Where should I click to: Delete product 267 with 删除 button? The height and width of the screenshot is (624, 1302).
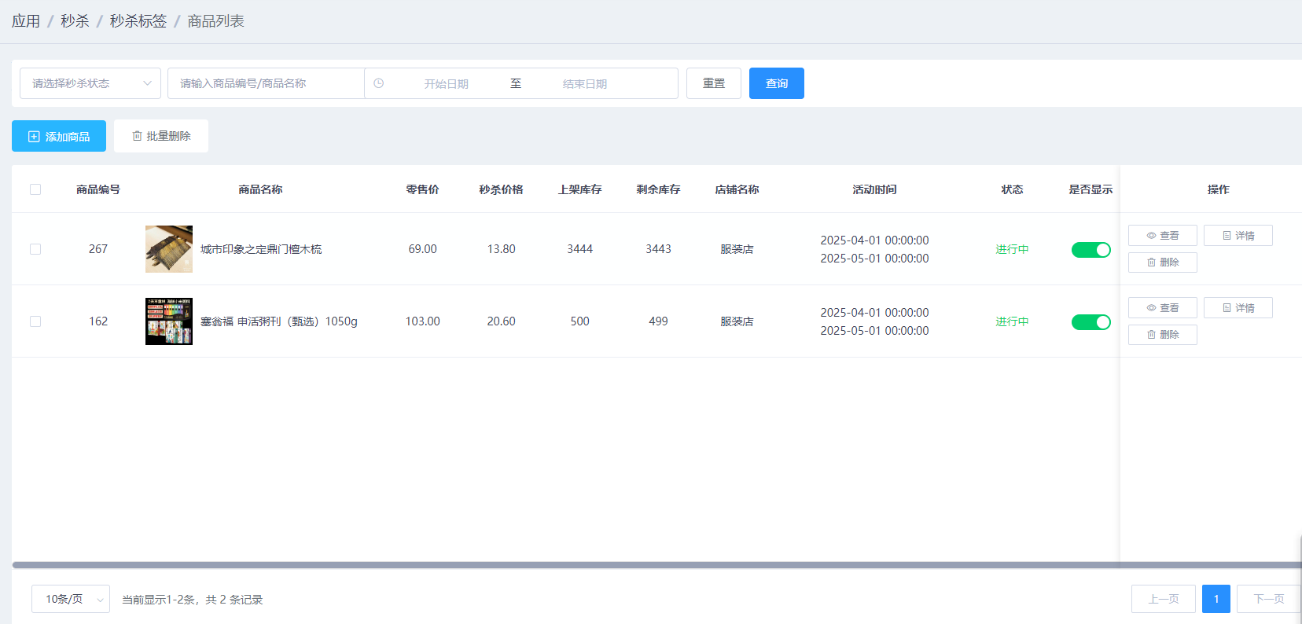click(1162, 262)
